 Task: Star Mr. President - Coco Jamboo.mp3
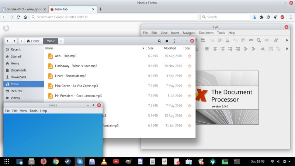pyautogui.click(x=190, y=96)
